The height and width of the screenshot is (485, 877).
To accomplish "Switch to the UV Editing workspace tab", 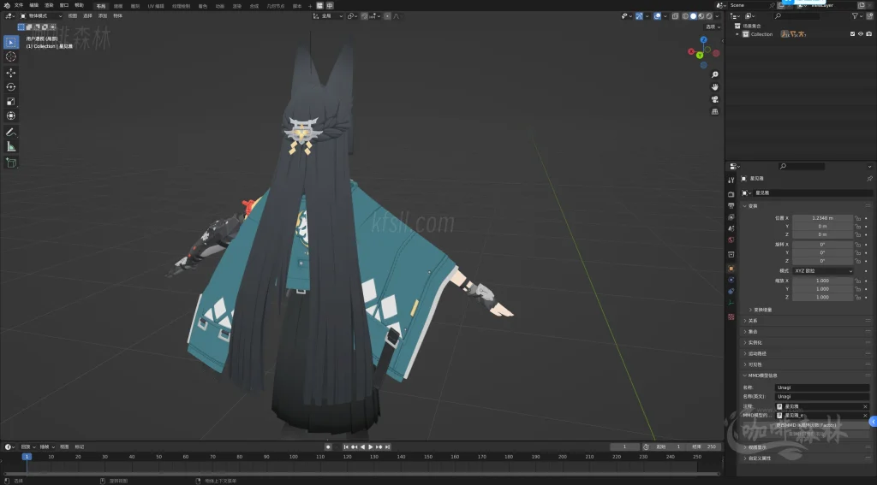I will point(156,6).
